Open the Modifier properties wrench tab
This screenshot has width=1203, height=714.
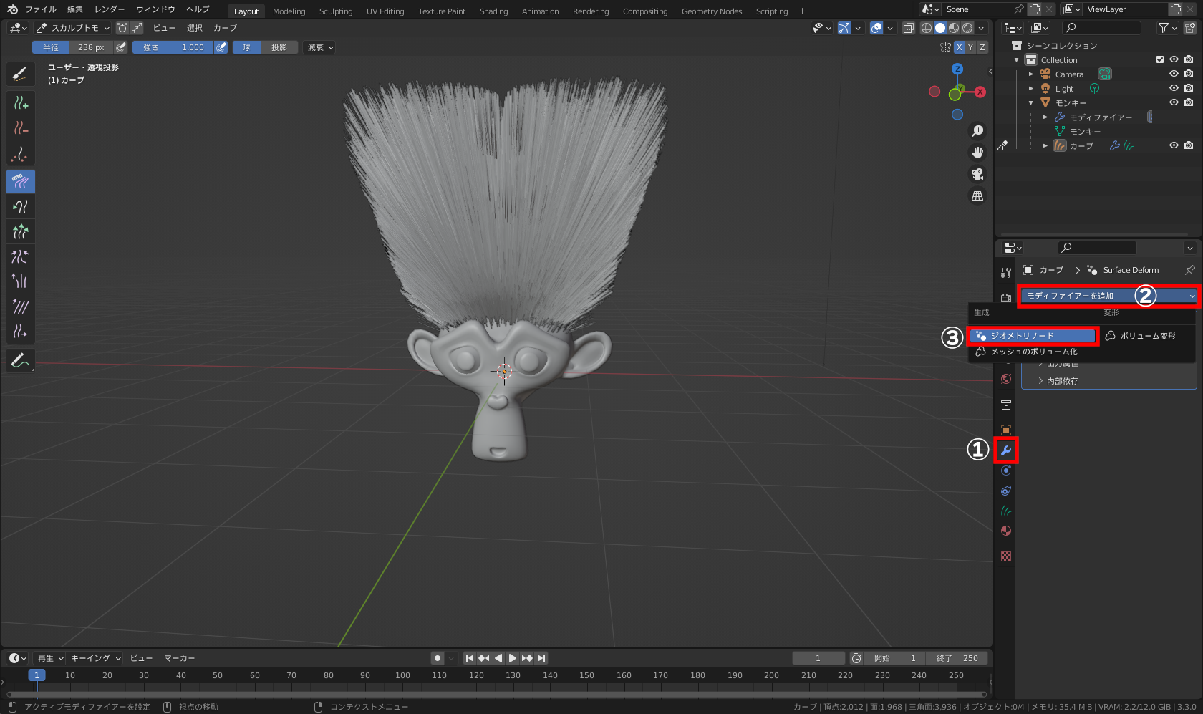[1006, 450]
